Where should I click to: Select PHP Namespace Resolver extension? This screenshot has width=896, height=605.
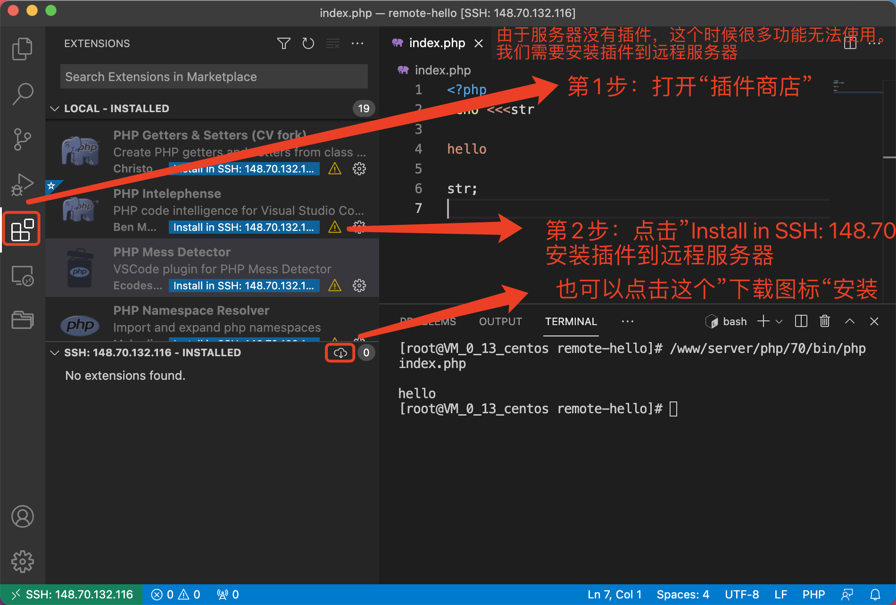[212, 319]
